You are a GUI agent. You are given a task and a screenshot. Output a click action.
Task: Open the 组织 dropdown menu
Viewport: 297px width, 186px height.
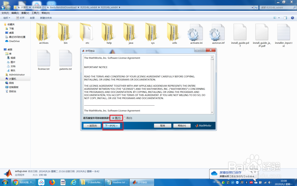click(x=7, y=18)
